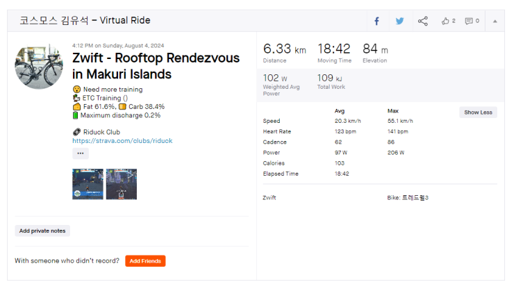Open the first ride screenshot thumbnail
Image resolution: width=516 pixels, height=284 pixels.
click(x=88, y=184)
